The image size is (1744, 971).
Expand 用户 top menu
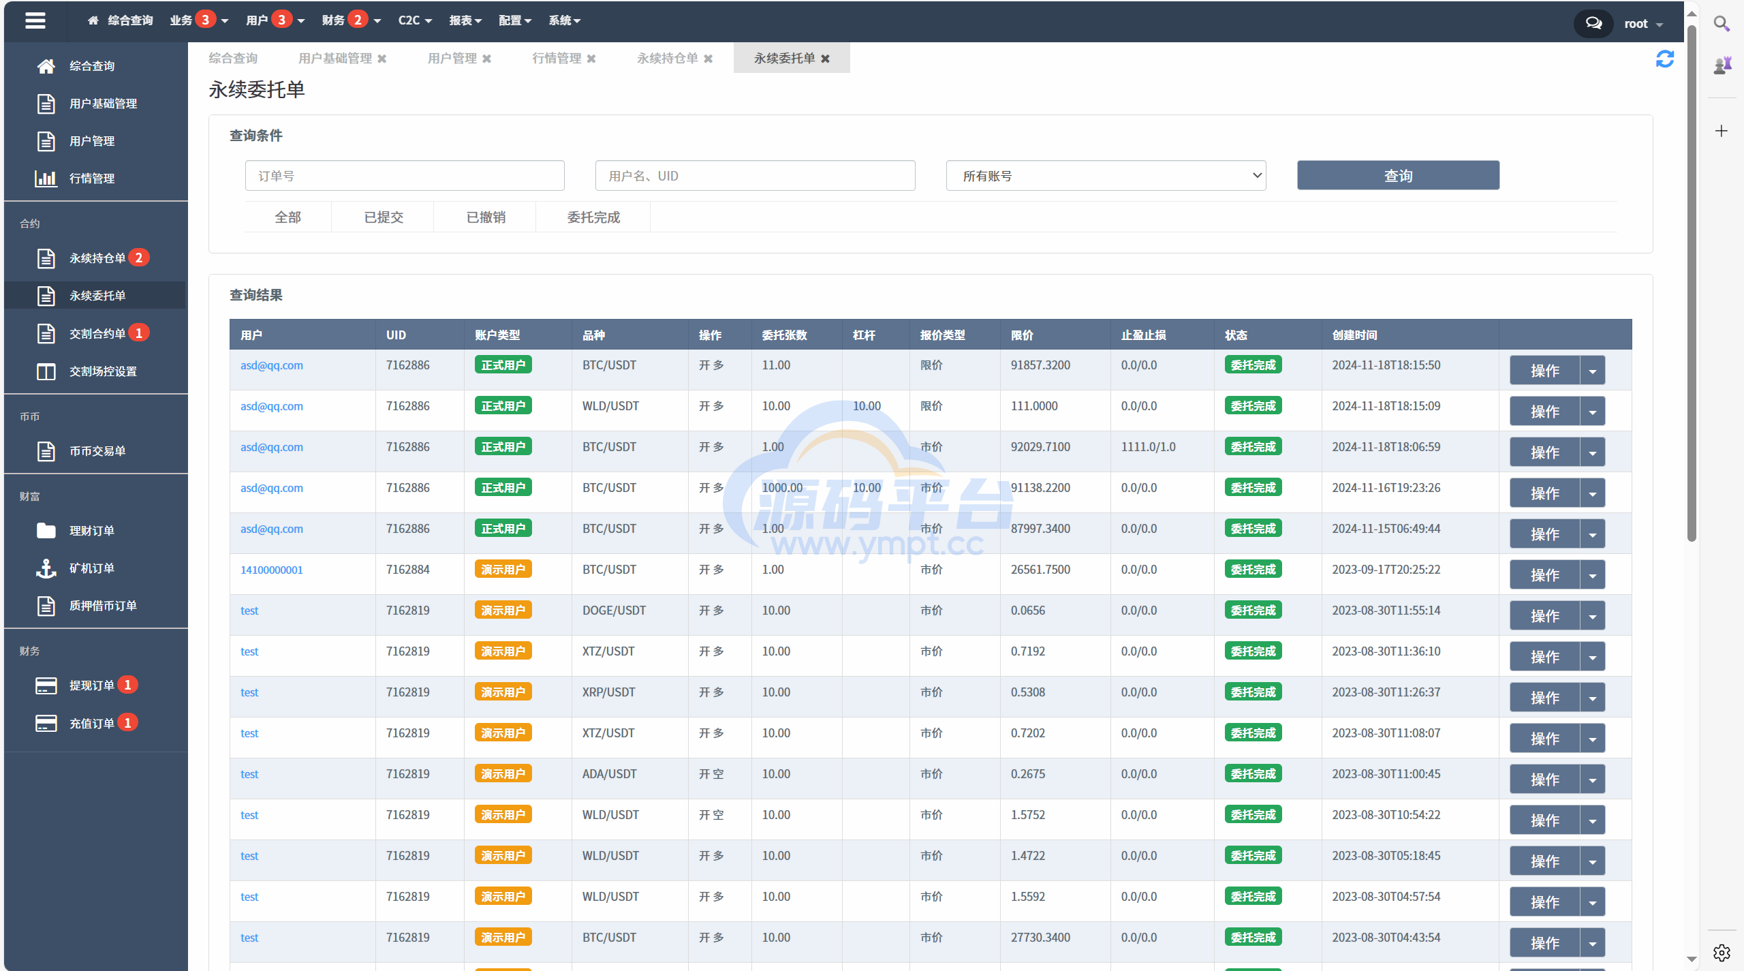(x=275, y=20)
